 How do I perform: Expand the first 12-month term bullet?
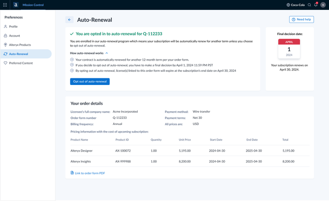tap(72, 60)
